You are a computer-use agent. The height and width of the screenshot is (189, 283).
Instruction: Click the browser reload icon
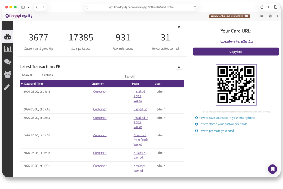pyautogui.click(x=195, y=7)
